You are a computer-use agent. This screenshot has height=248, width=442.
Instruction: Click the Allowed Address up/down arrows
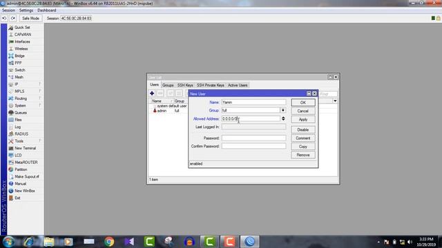click(283, 119)
